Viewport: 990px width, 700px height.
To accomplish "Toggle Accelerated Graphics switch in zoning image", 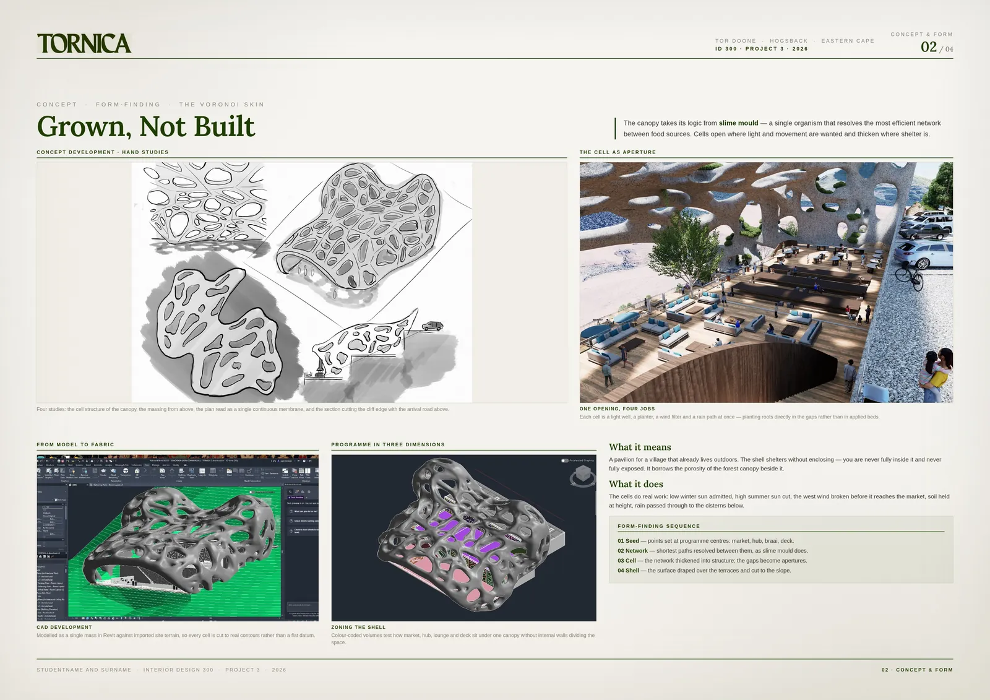I will [x=564, y=460].
